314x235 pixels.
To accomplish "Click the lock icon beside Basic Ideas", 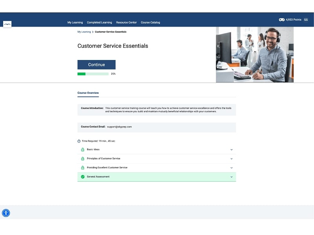I will coord(82,149).
